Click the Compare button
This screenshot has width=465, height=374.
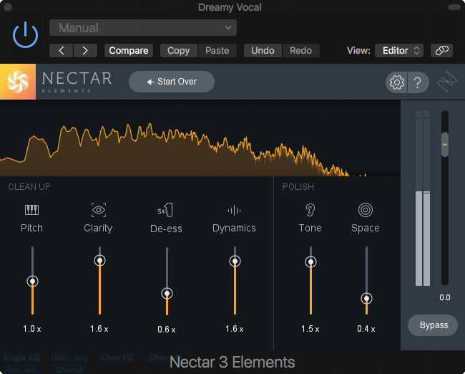(129, 50)
